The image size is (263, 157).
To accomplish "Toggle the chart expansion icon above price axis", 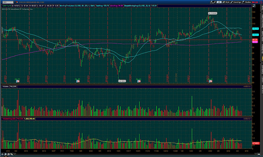I will click(x=254, y=6).
